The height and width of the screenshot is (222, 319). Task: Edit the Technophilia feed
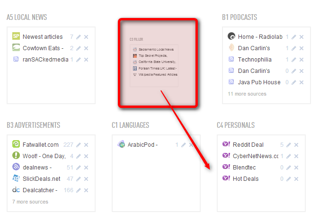click(x=294, y=60)
